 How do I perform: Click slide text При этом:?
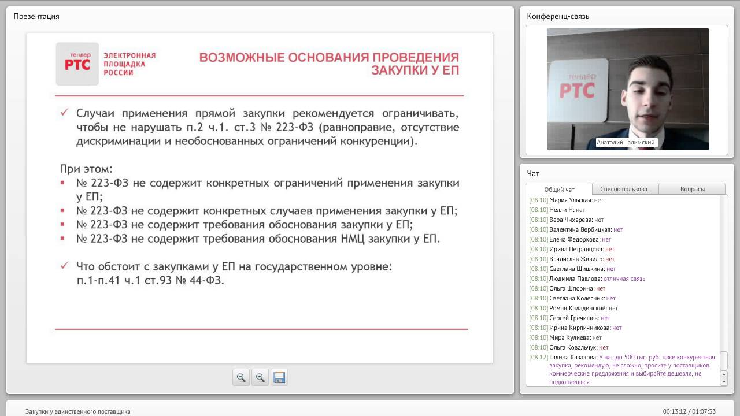(86, 169)
